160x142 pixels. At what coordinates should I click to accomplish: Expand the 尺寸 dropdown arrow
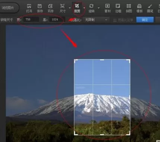click(x=70, y=8)
